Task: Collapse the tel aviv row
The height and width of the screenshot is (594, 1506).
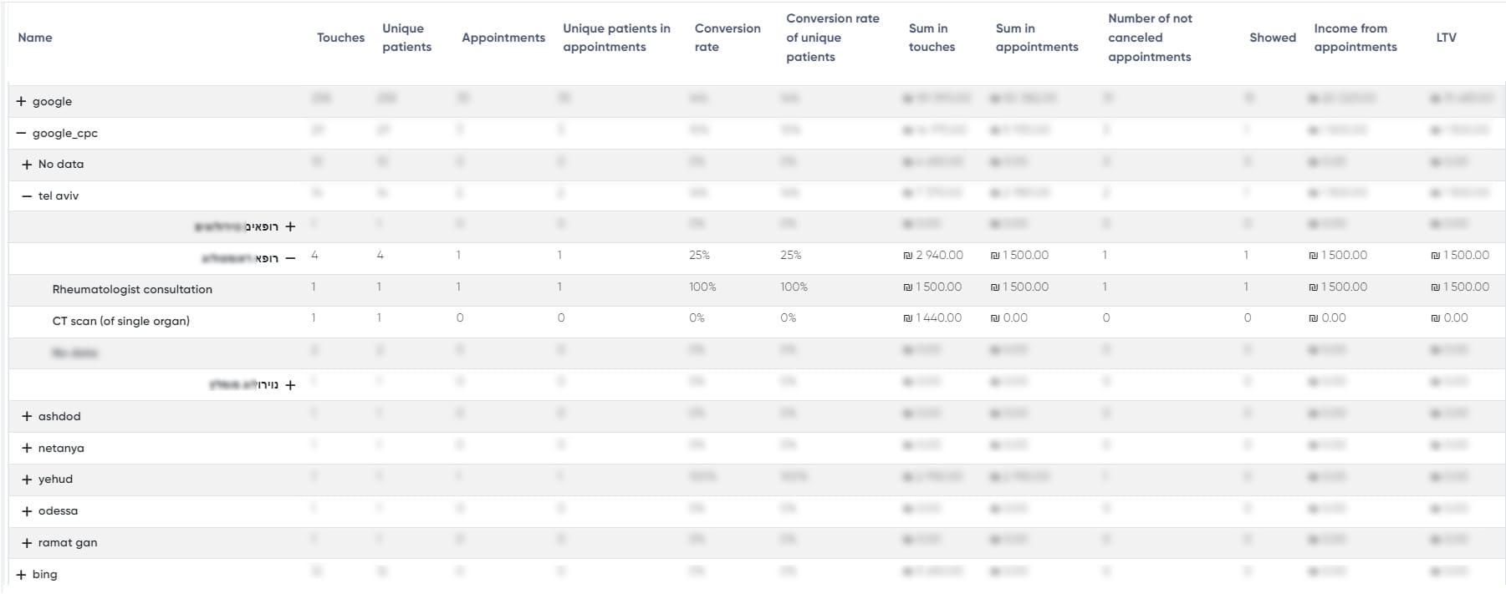Action: click(27, 195)
